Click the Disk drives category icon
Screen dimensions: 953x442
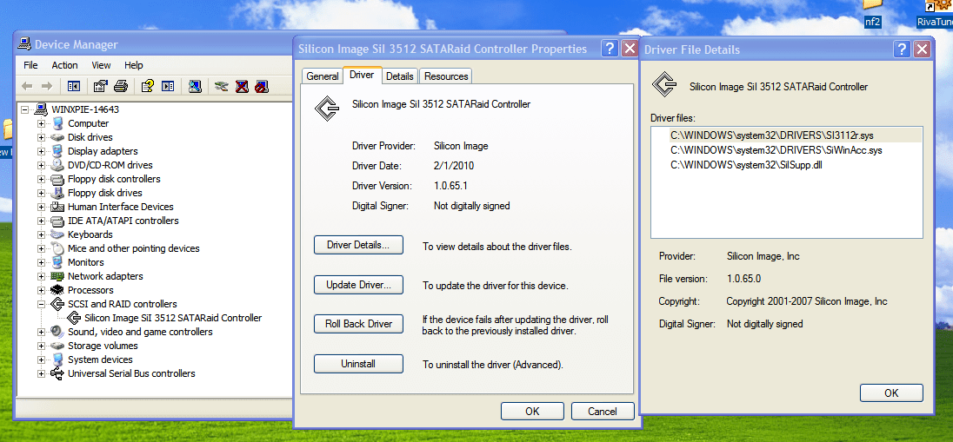57,137
